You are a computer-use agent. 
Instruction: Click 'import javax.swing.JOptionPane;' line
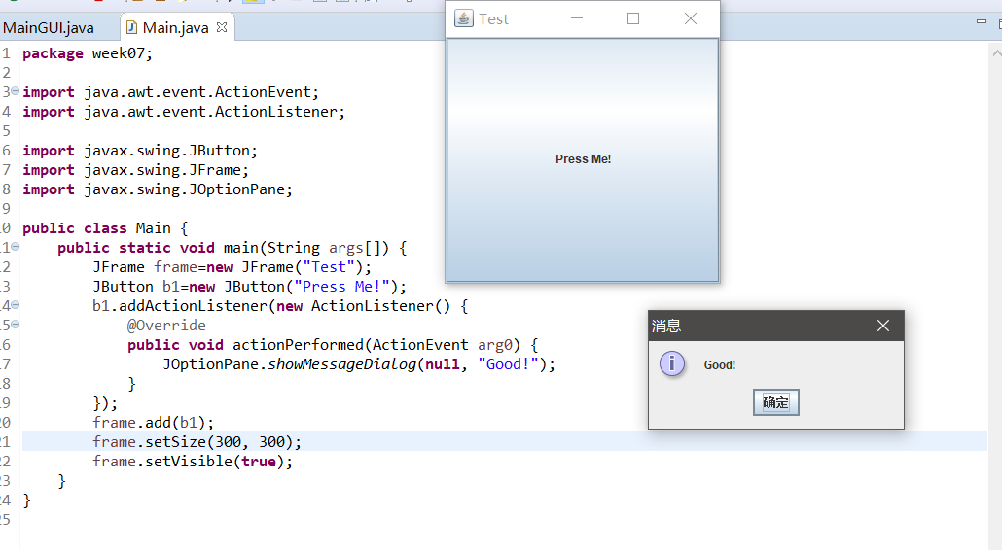158,189
